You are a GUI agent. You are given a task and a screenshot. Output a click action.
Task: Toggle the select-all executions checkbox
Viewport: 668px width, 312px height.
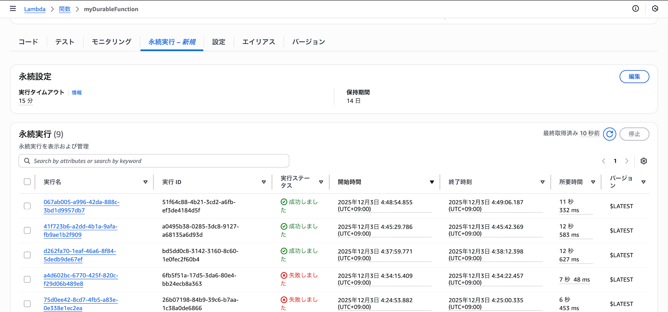(x=27, y=182)
